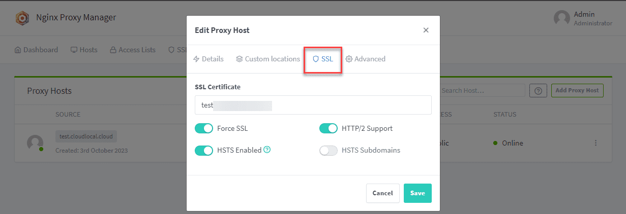Screen dimensions: 626x214
Task: Click the proxy host row avatar
Action: pos(35,142)
